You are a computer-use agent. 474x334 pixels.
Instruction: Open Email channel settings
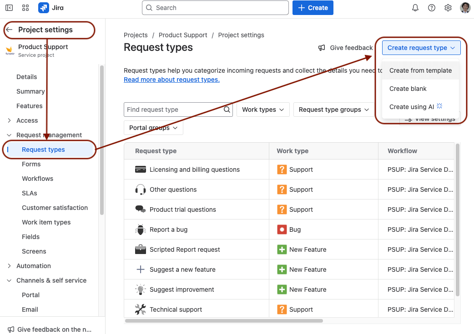[30, 309]
